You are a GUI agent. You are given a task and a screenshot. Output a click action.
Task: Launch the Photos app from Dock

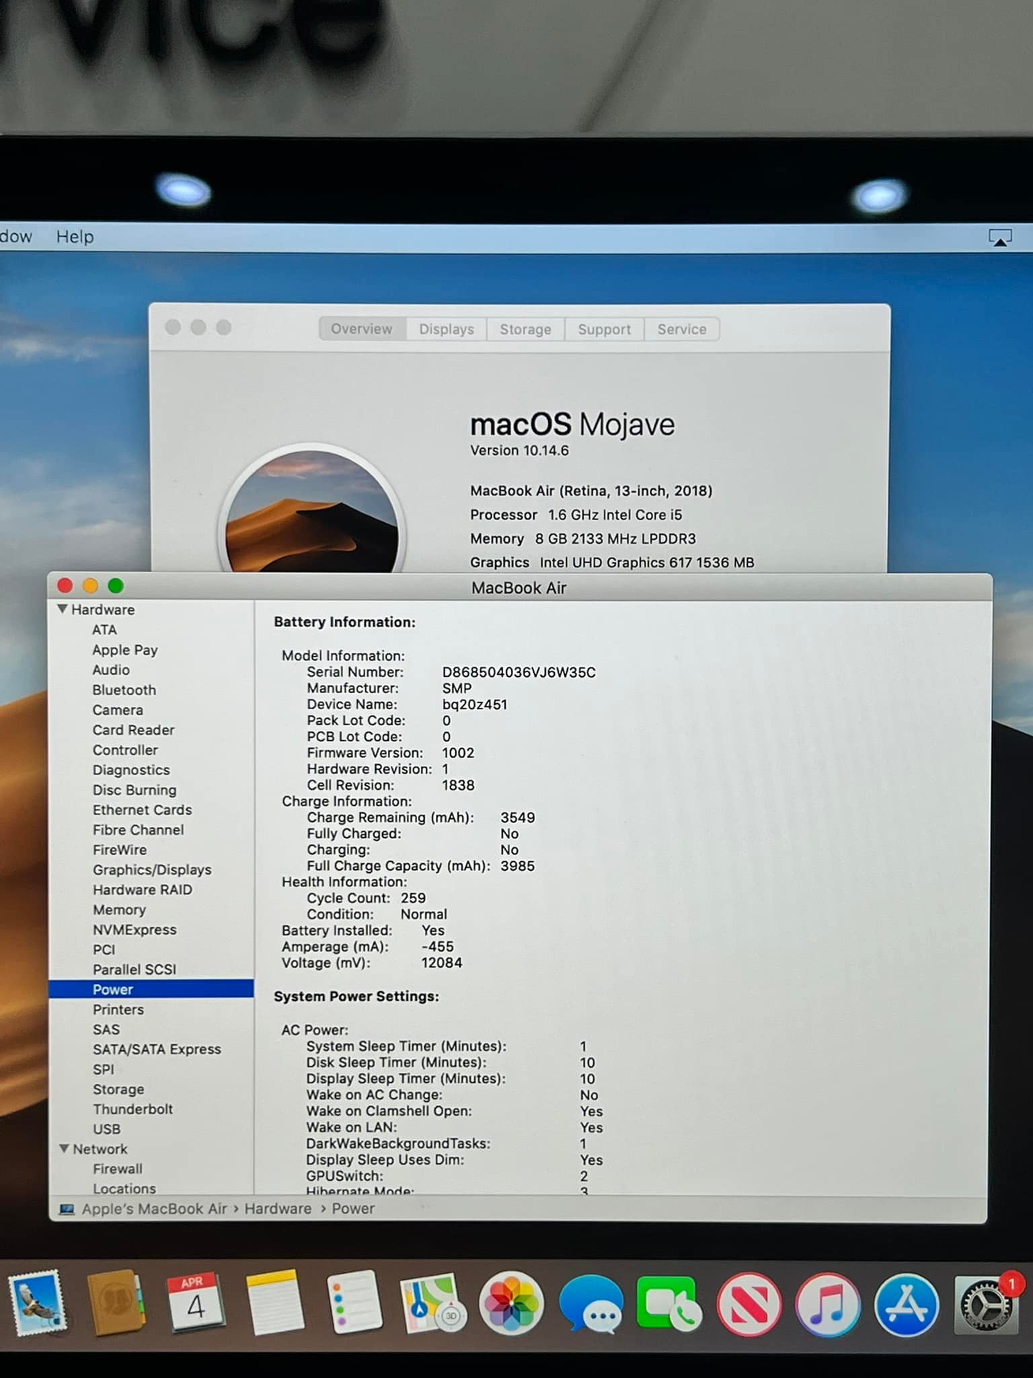pyautogui.click(x=511, y=1303)
